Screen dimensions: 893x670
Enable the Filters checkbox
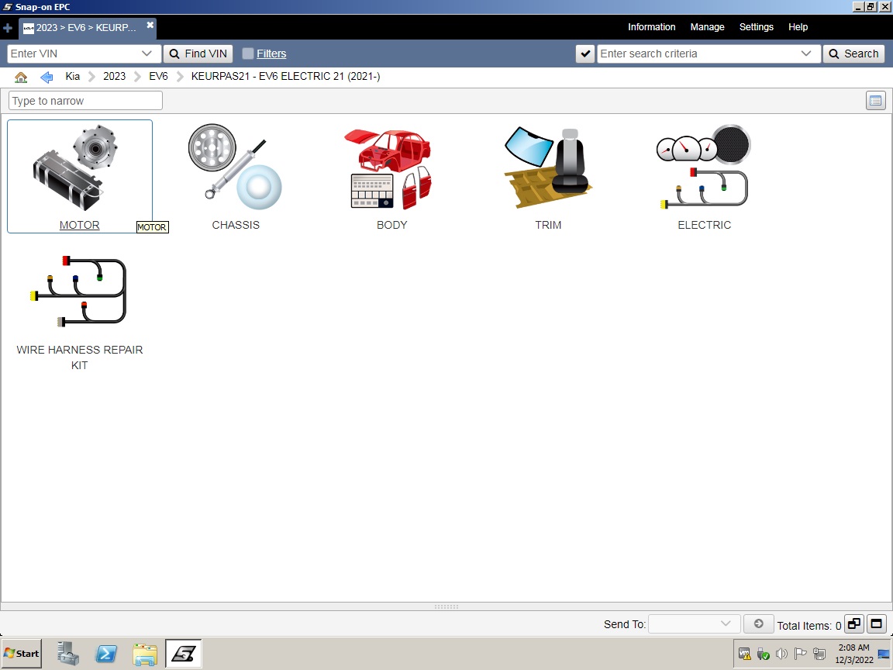[248, 54]
